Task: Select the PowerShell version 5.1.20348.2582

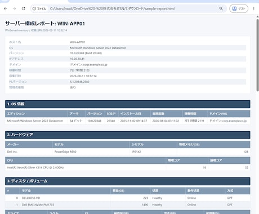Action: click(79, 82)
